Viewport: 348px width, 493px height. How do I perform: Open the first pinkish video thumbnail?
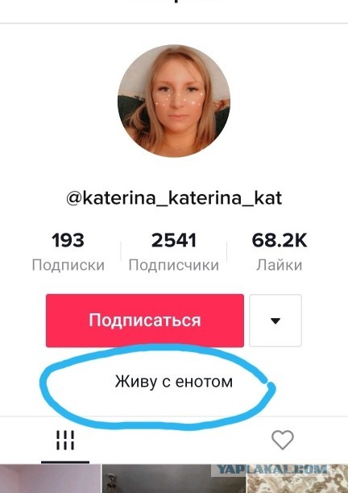(50, 478)
